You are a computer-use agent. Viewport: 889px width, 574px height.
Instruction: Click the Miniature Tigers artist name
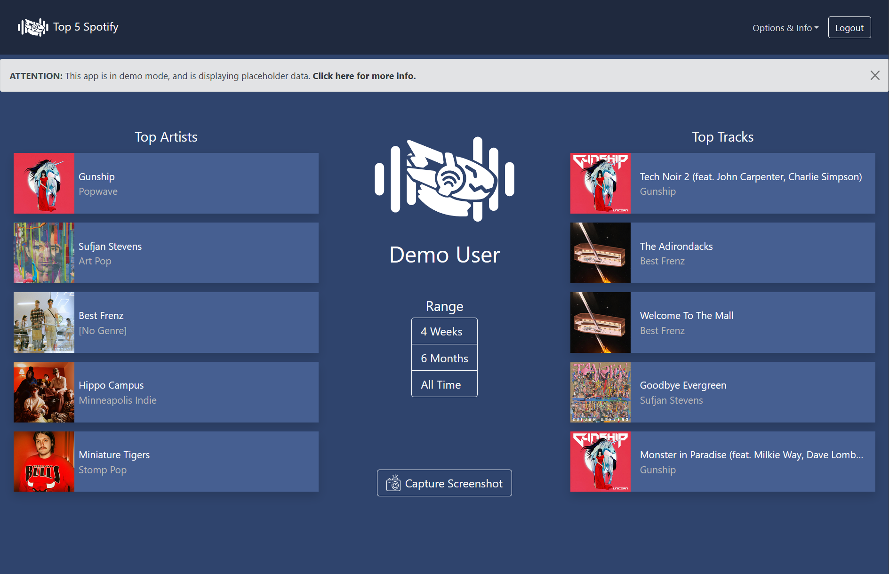(114, 454)
